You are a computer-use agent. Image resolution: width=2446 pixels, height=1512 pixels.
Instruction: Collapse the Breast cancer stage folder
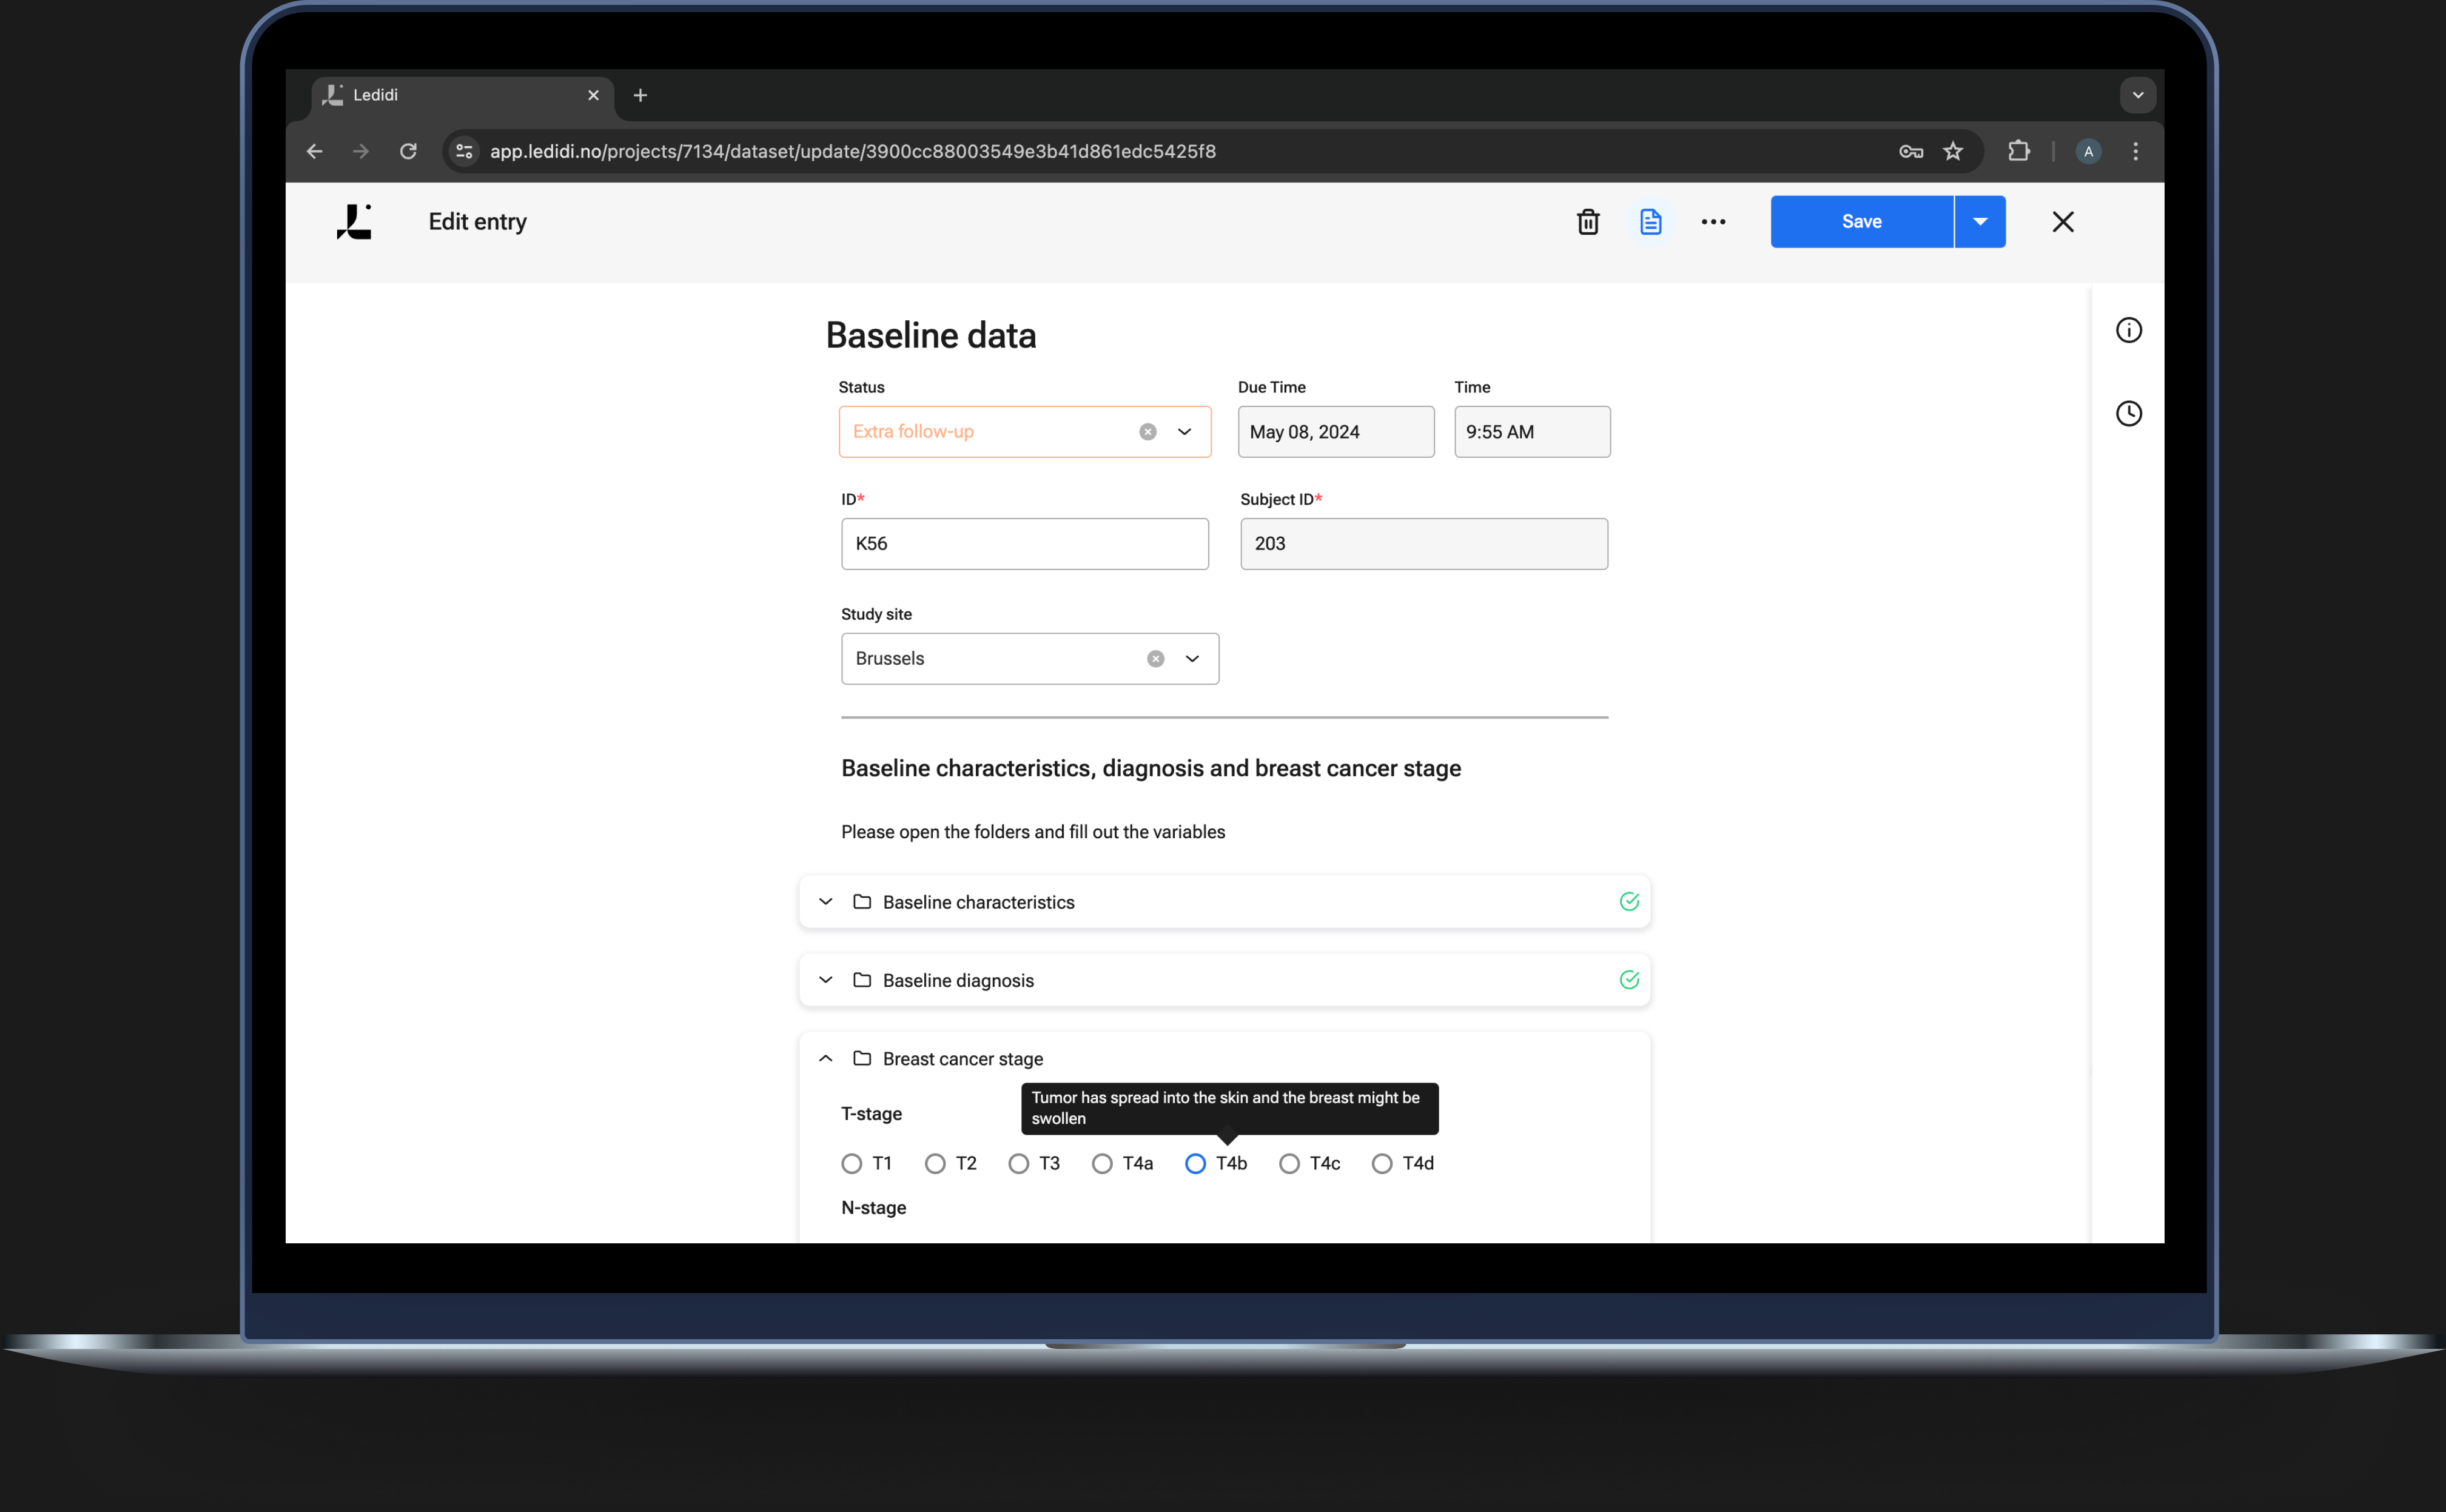(825, 1058)
